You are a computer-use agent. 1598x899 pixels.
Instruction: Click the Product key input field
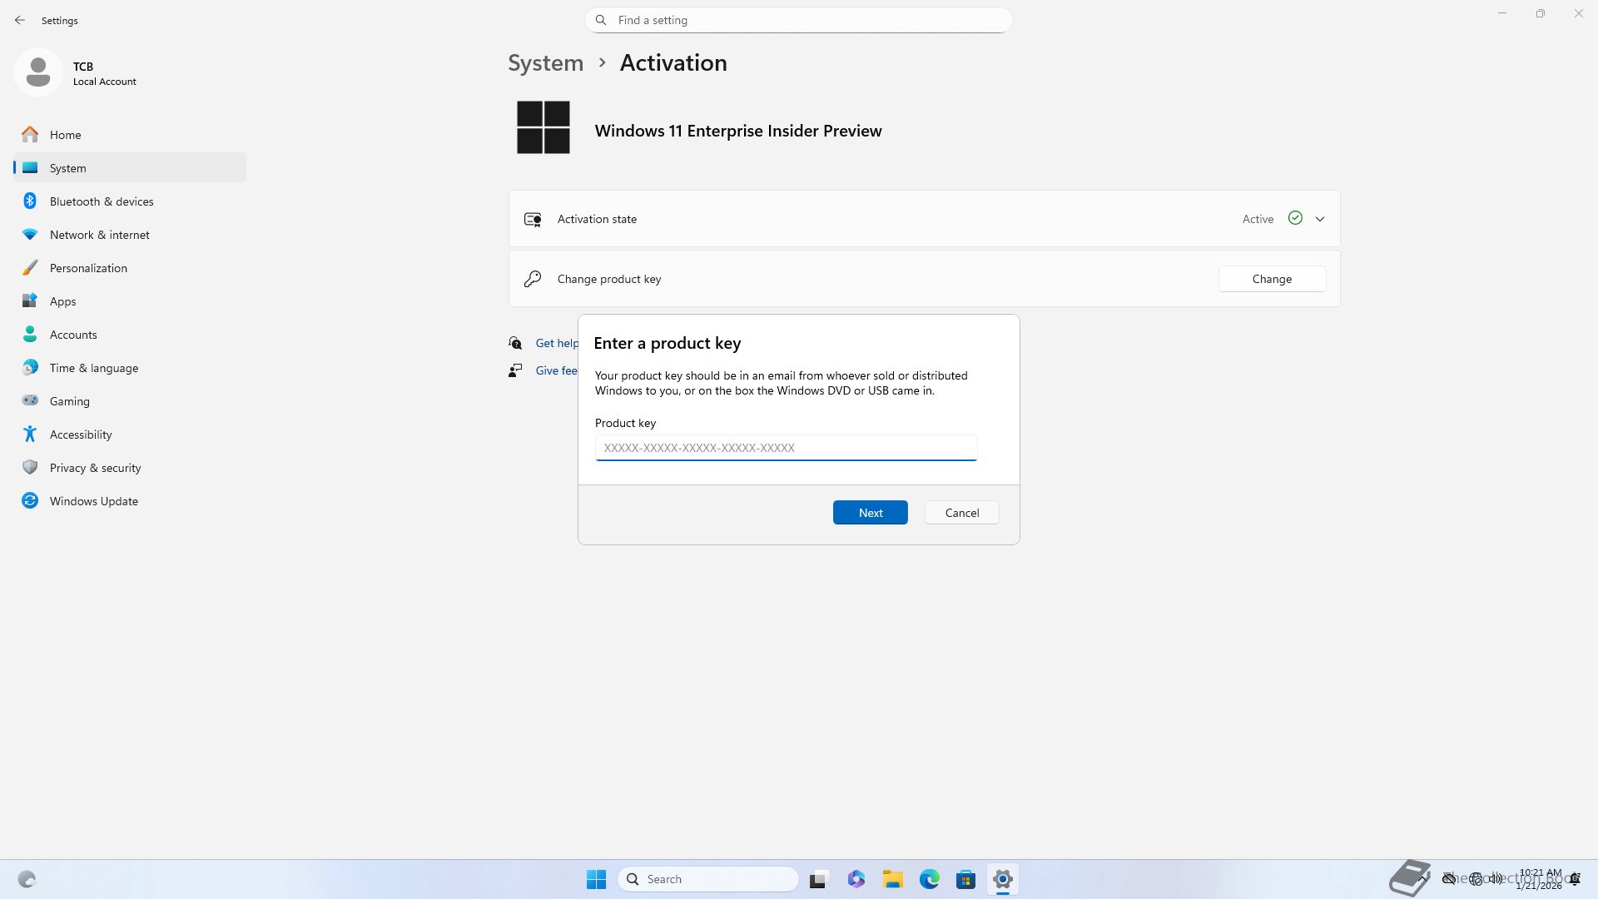[785, 448]
